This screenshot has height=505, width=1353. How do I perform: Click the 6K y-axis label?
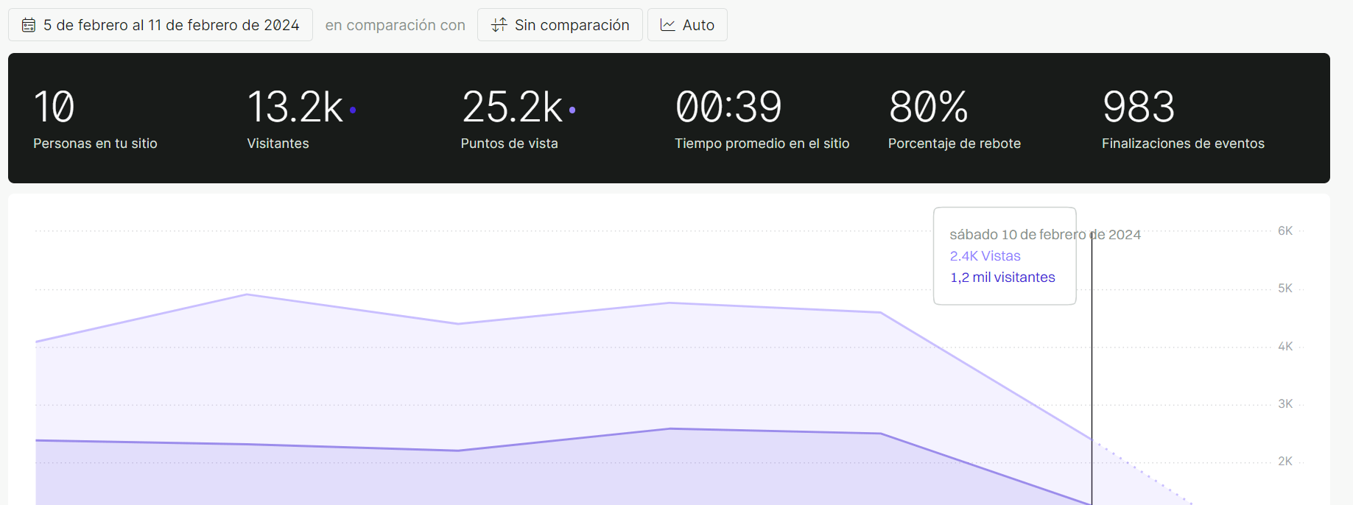pos(1285,231)
